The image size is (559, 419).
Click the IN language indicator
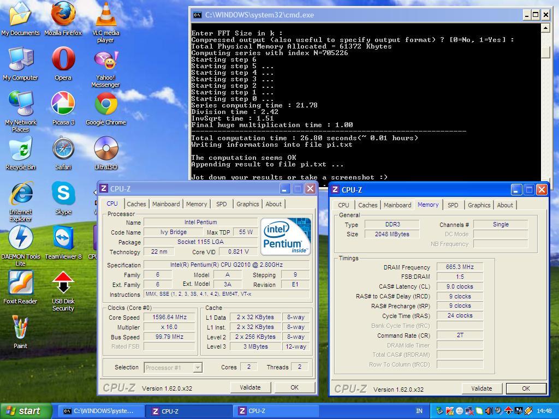(x=419, y=411)
